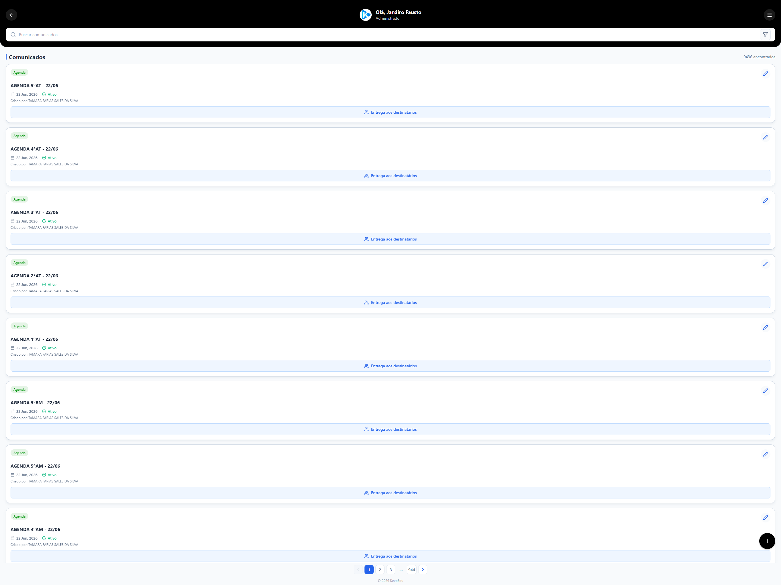This screenshot has width=781, height=585.
Task: Edit AGENDA 2ºAT - 22/06 with pencil icon
Action: pos(765,264)
